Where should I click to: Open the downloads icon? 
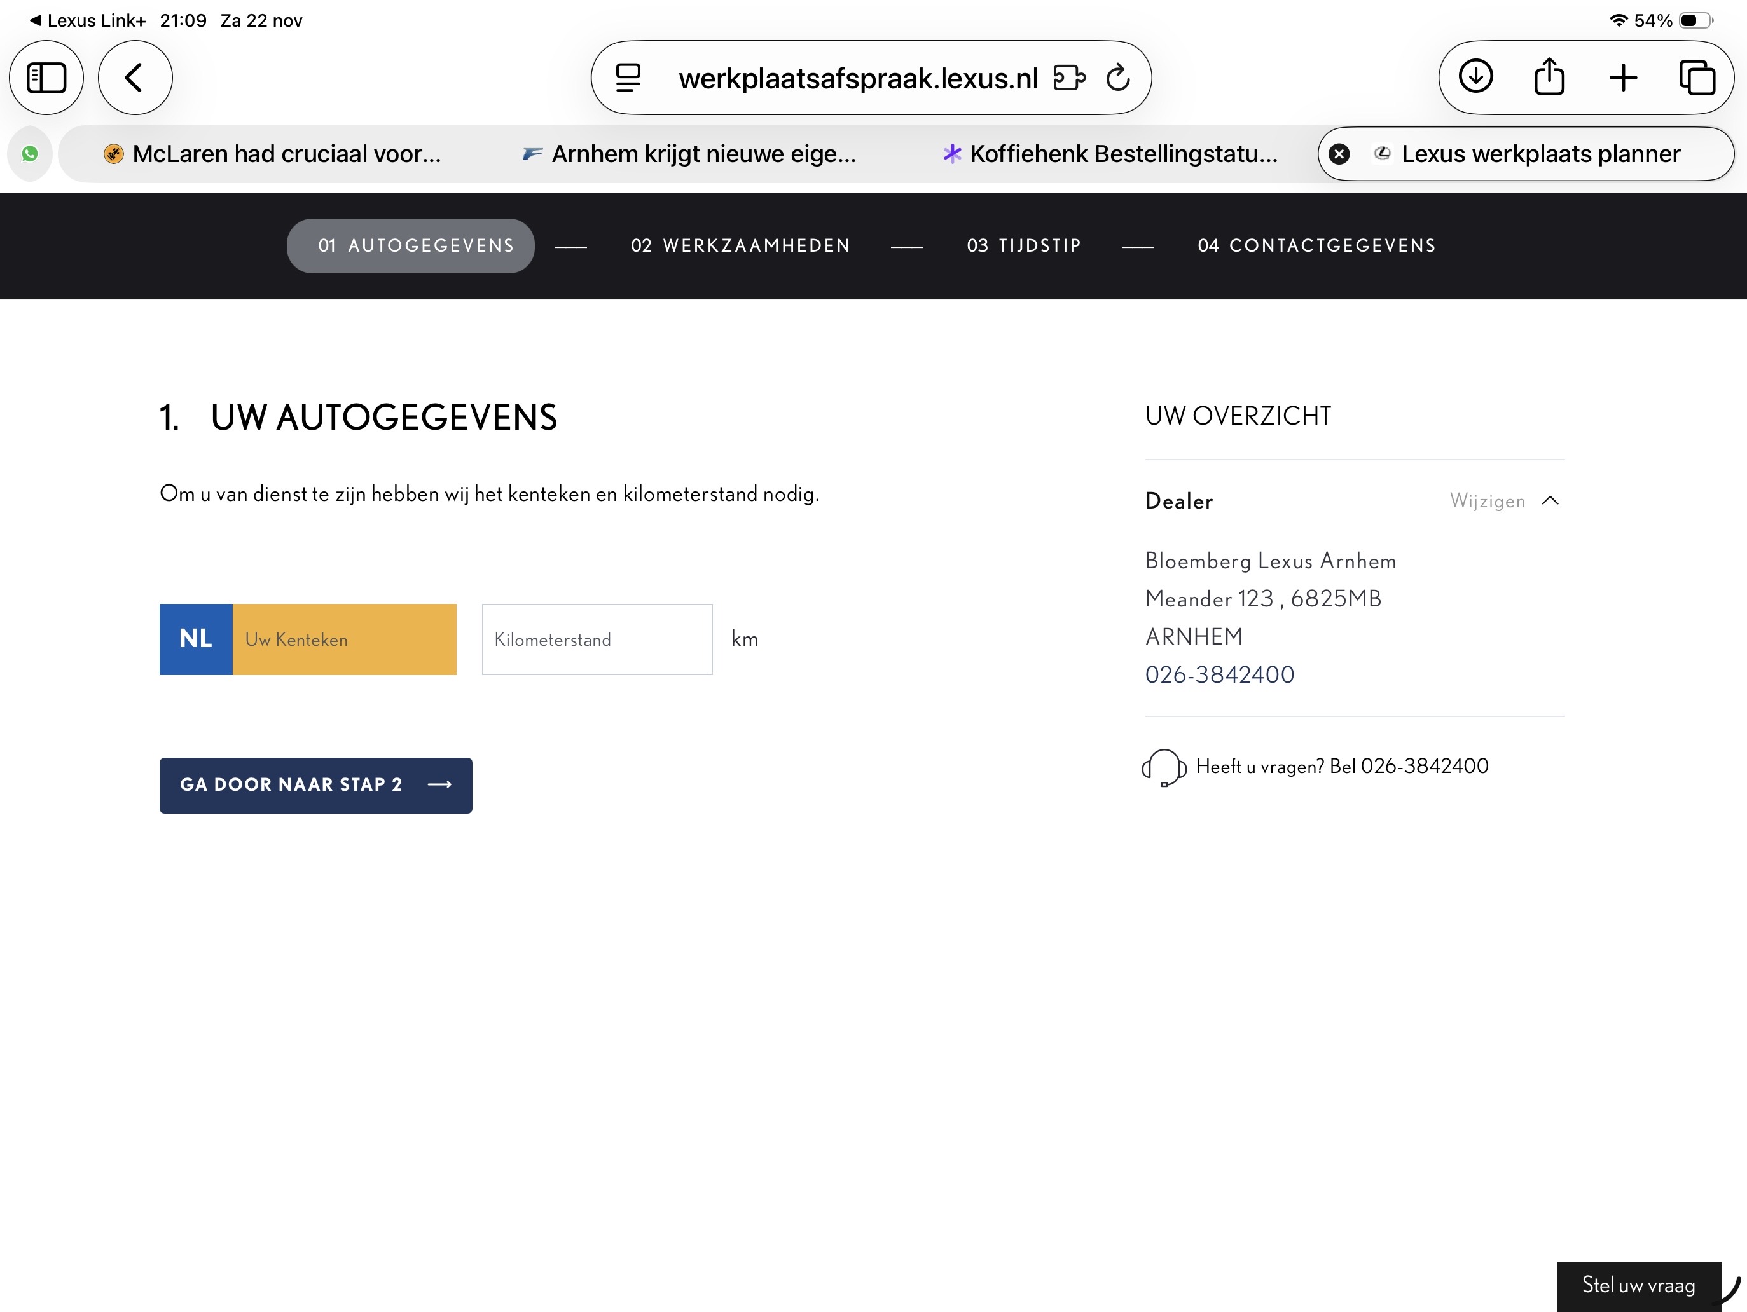coord(1475,78)
